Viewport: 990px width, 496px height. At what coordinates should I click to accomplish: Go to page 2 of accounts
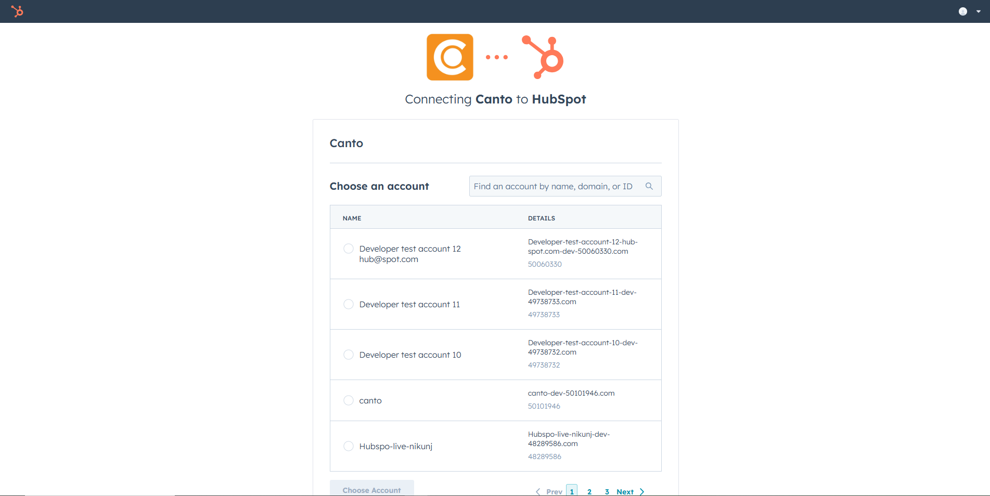click(x=589, y=491)
